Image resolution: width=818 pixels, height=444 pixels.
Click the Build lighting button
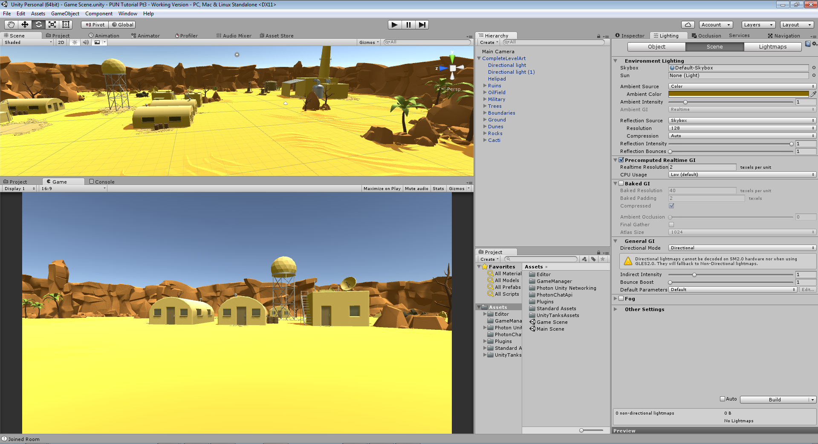tap(775, 400)
